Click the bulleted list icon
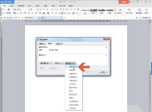This screenshot has height=112, width=152. pyautogui.click(x=53, y=9)
